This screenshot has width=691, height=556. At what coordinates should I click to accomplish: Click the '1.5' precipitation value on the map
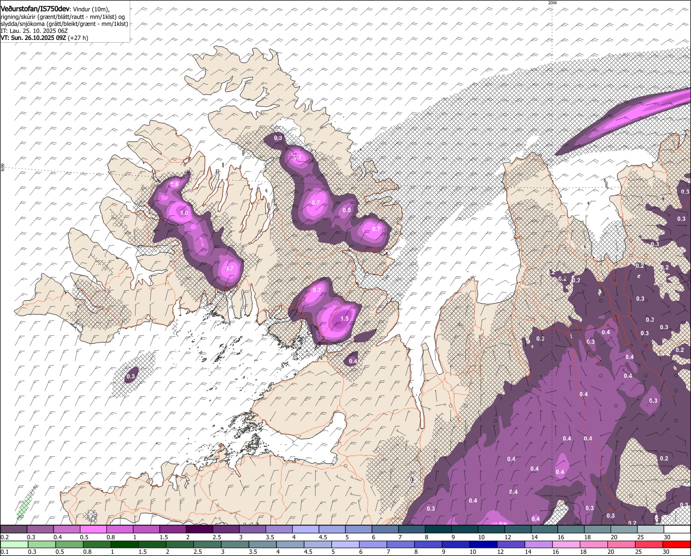coord(344,318)
